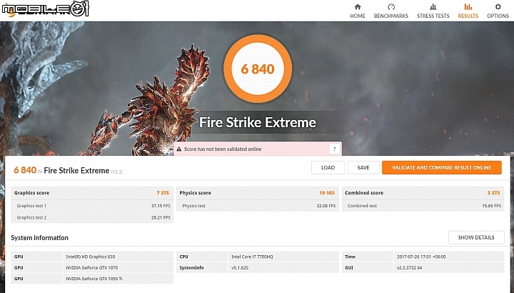
Task: Click the Graphics test 1 value 37.15 FPS
Action: (x=161, y=206)
